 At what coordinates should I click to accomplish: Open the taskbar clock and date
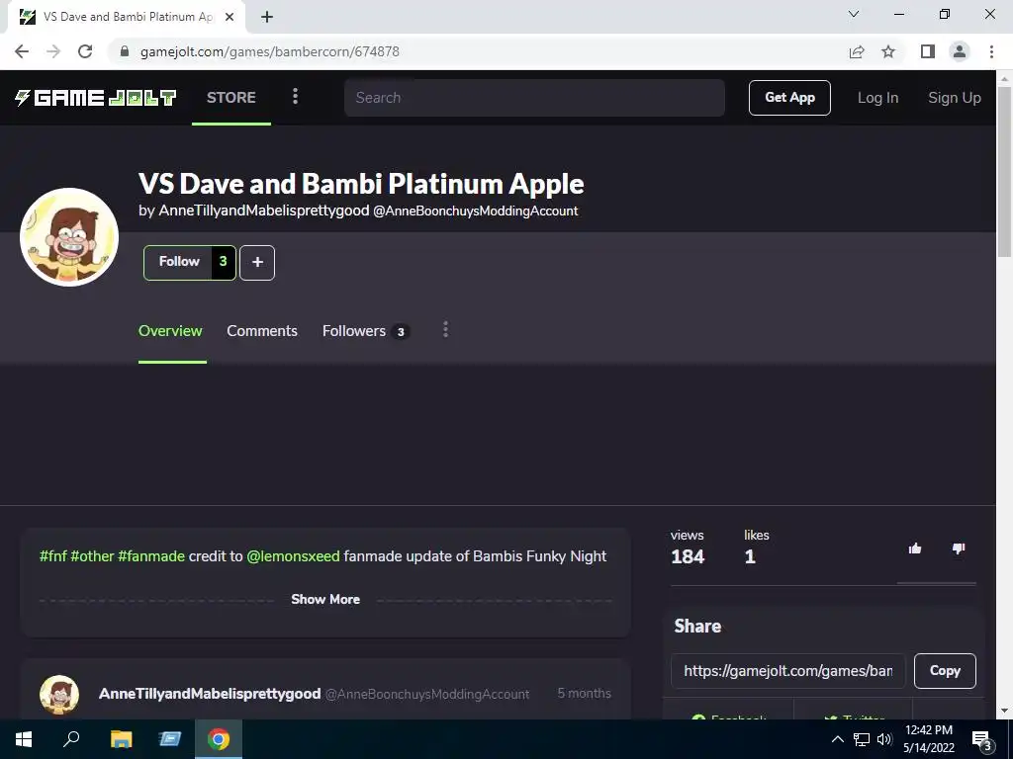pyautogui.click(x=929, y=739)
